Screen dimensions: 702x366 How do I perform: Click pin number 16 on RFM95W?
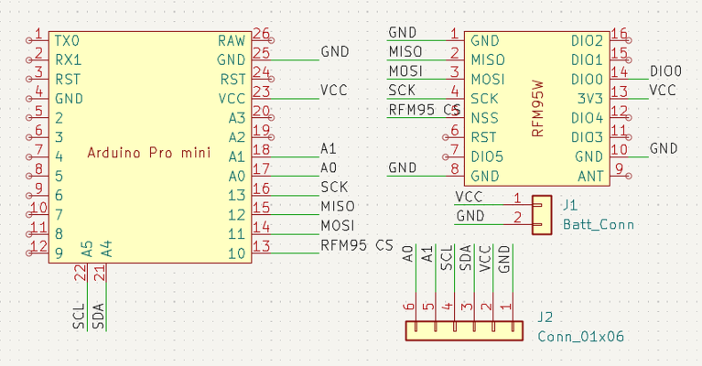(x=620, y=34)
